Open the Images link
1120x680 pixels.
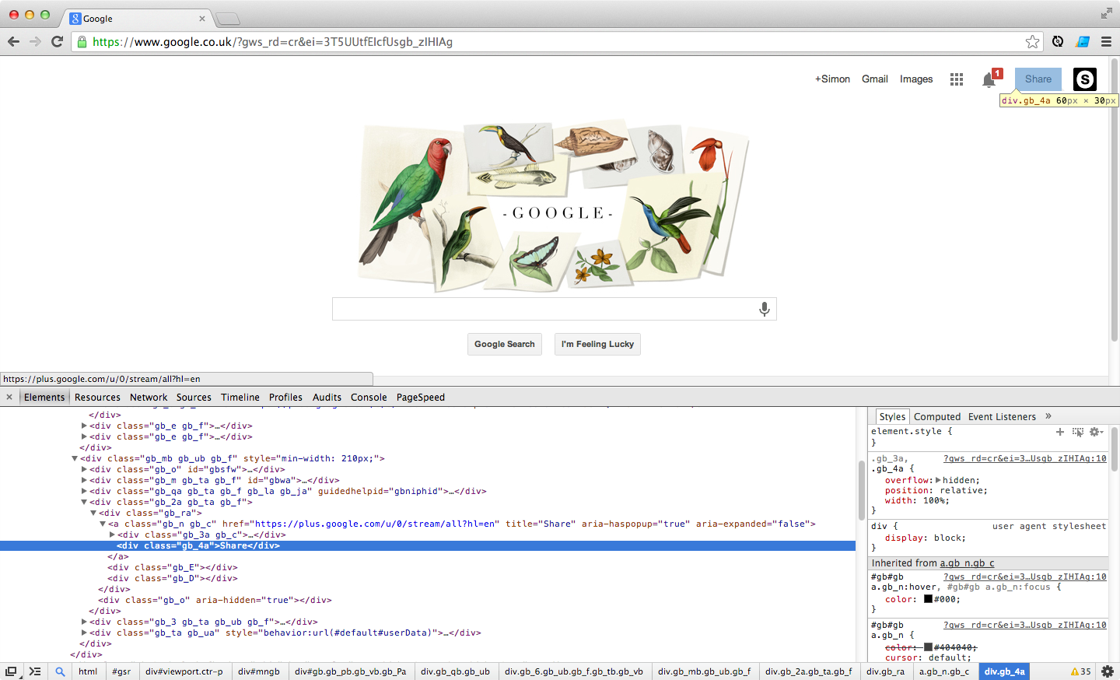(916, 79)
